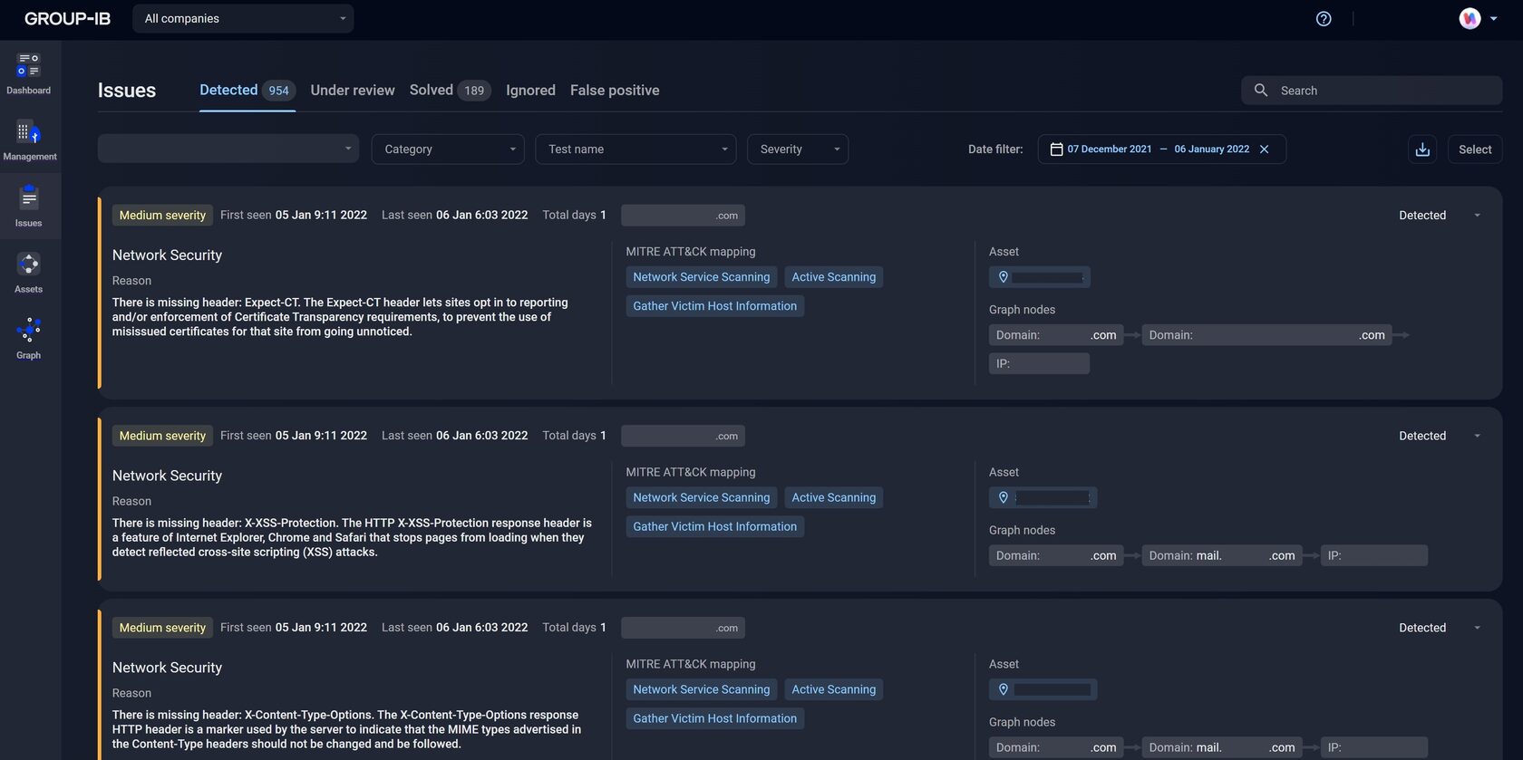Change status of first Detected issue
1523x760 pixels.
click(1439, 216)
